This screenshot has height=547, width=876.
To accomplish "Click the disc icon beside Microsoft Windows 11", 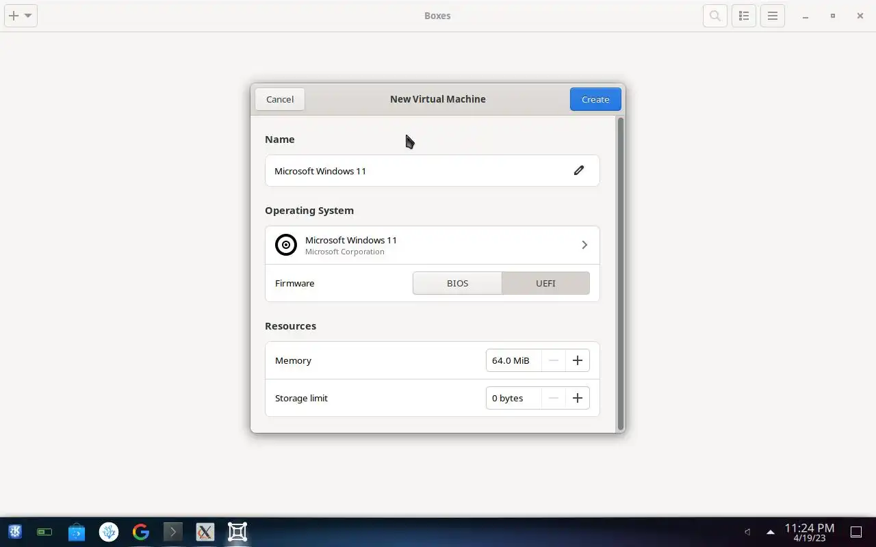I will (286, 245).
